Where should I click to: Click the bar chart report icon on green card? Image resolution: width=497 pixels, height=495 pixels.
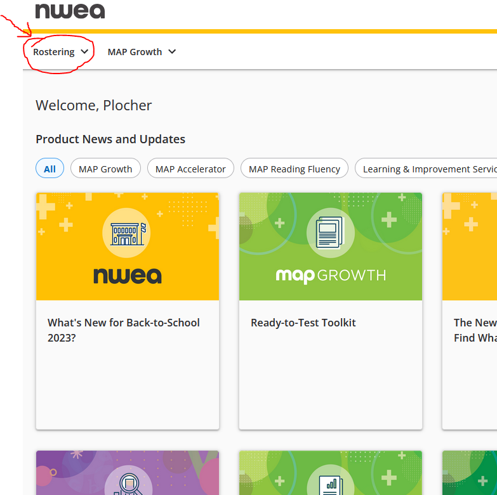coord(331,485)
